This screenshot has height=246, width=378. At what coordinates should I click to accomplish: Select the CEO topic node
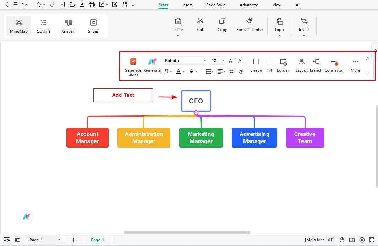point(196,101)
